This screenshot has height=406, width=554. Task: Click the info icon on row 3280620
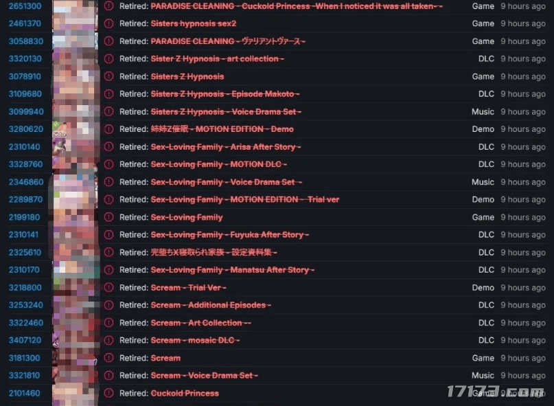point(109,129)
